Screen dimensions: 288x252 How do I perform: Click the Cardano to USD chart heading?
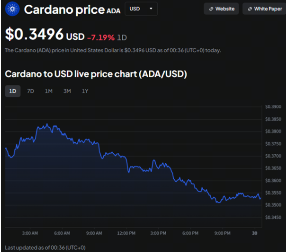coord(96,74)
